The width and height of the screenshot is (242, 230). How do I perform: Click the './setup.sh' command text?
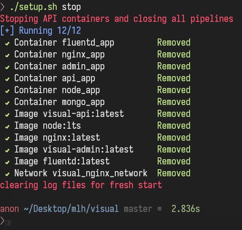[33, 7]
